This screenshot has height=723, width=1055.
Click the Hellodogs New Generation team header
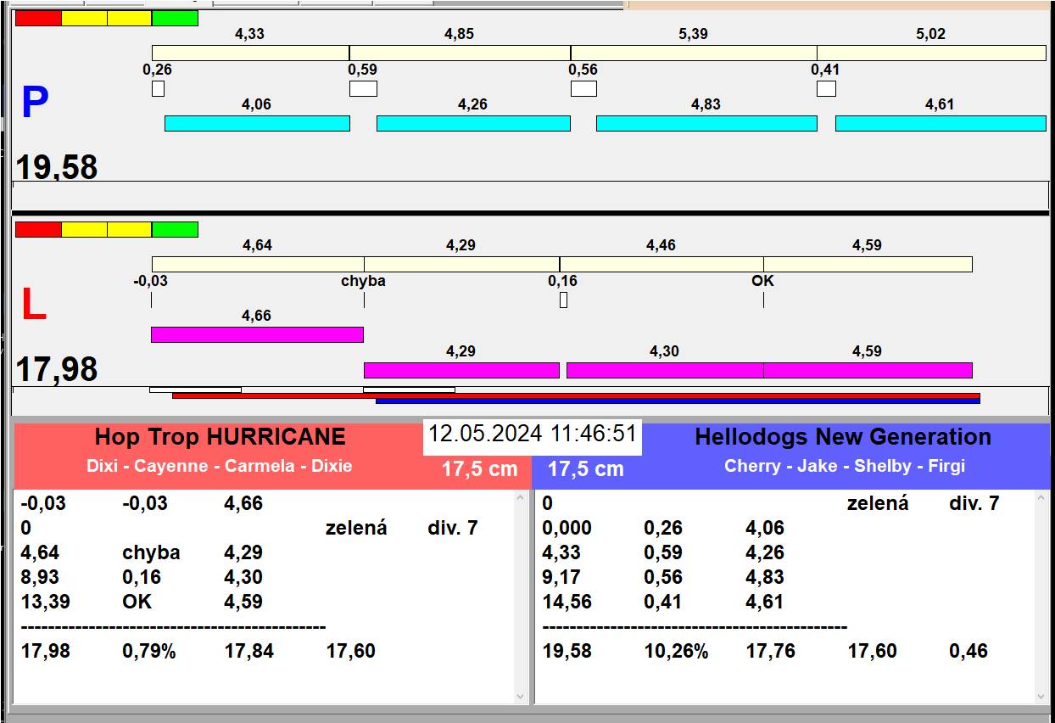tap(843, 437)
